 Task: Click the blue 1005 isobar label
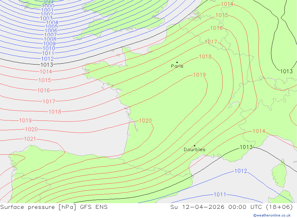[51, 26]
